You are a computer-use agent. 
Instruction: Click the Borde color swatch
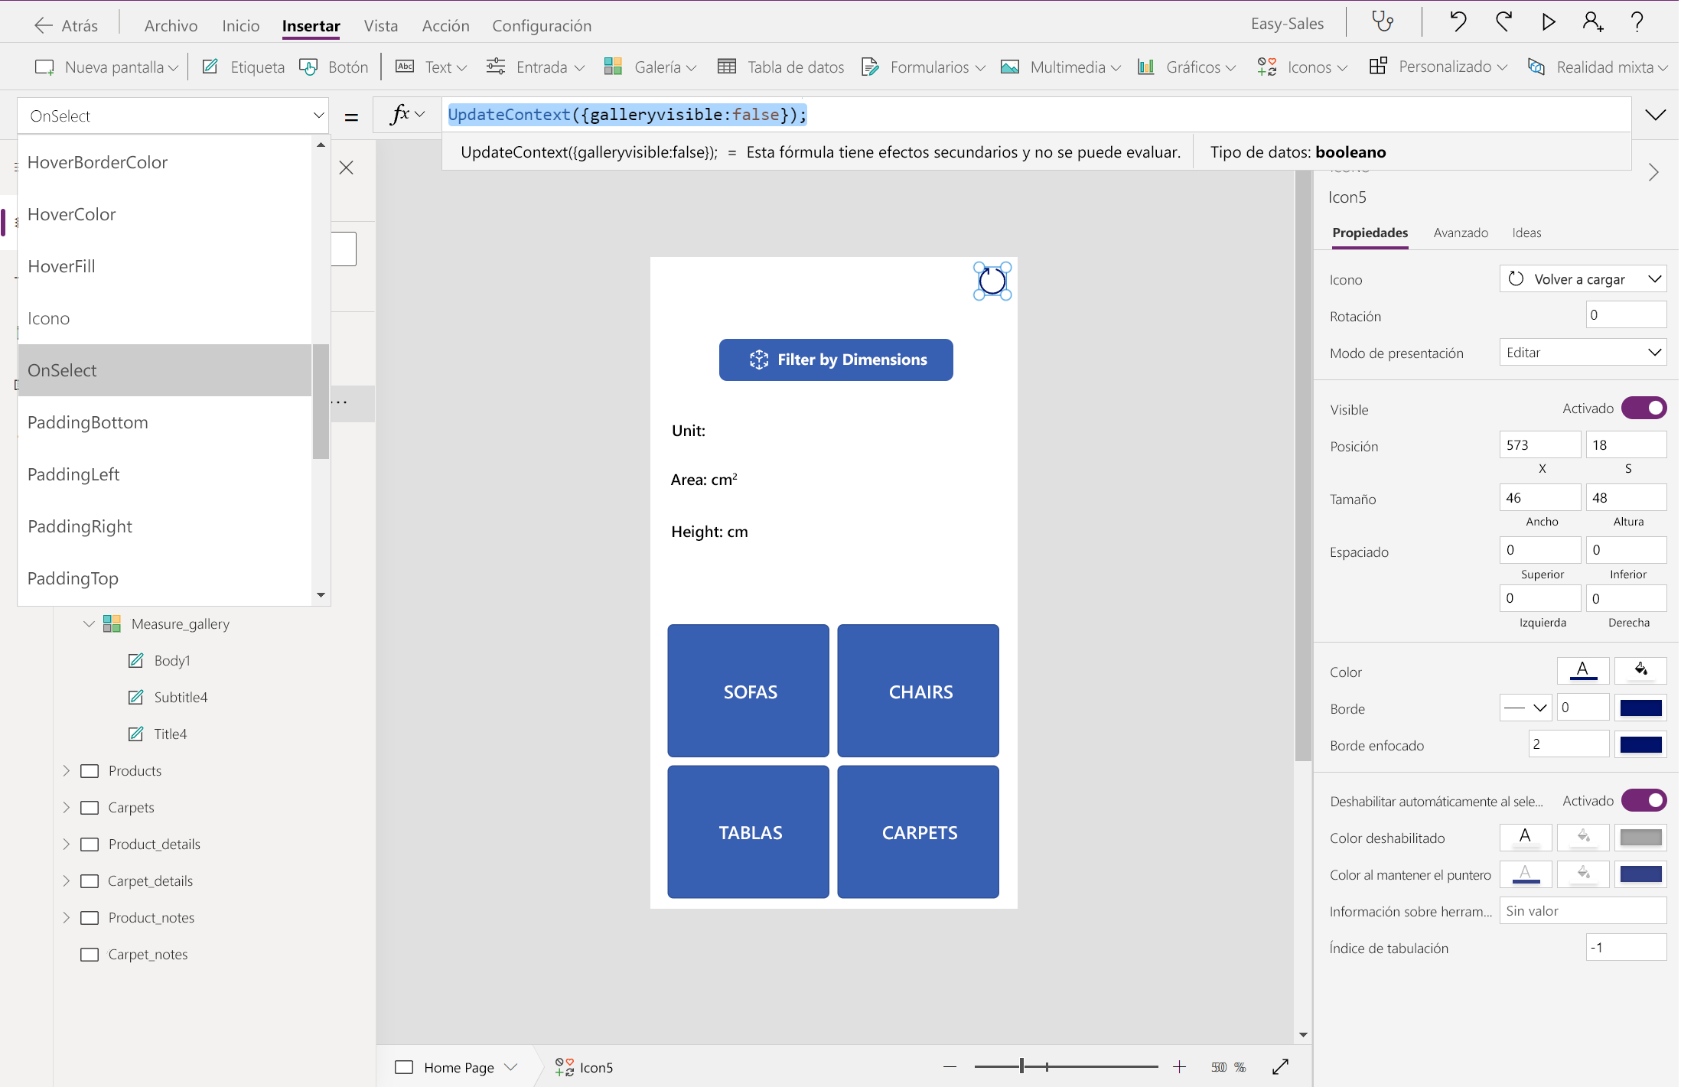[x=1640, y=708]
